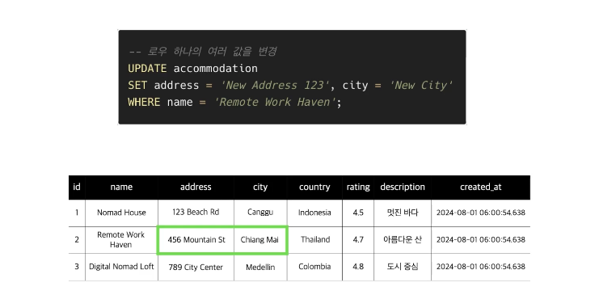Click the '아름다운 산' description cell
The image size is (599, 291).
pos(403,240)
